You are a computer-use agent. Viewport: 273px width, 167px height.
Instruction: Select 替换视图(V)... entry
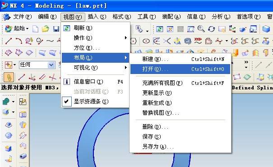point(180,113)
